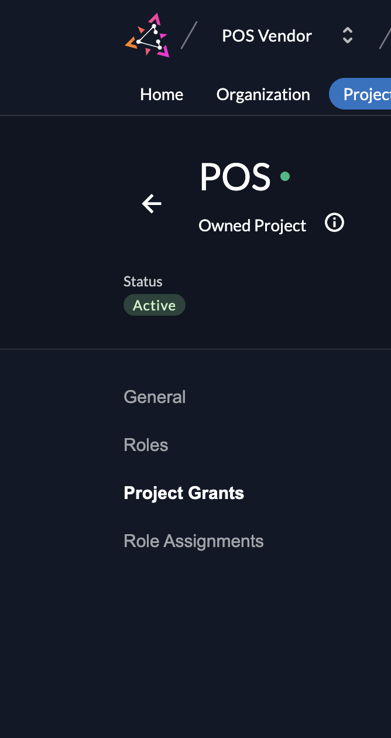Click the POS project title

tap(235, 176)
